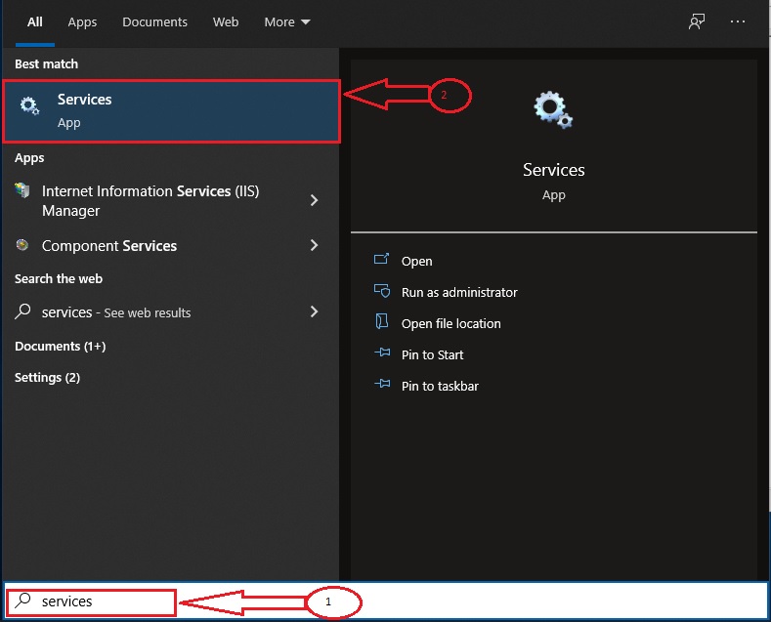
Task: Open the More filter dropdown
Action: point(287,22)
